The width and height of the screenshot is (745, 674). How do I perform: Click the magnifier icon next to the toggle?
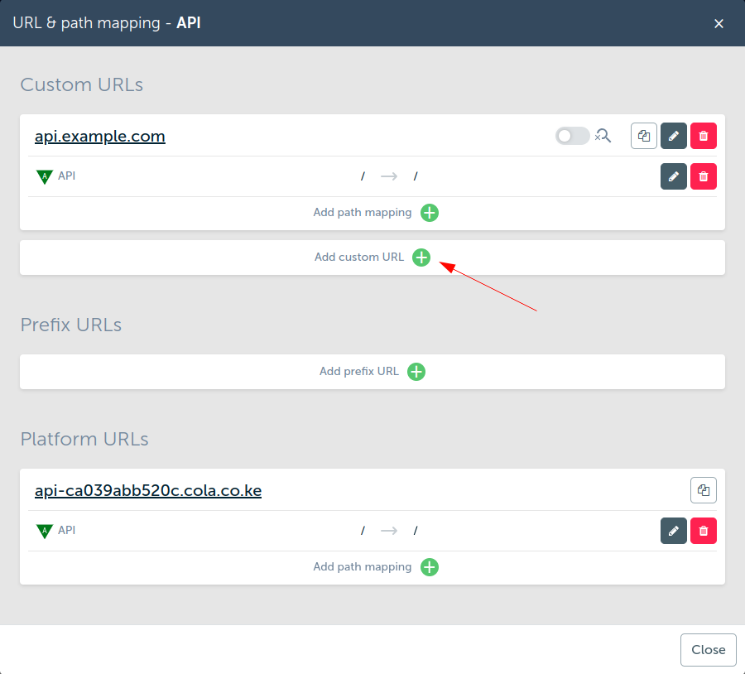[x=603, y=136]
